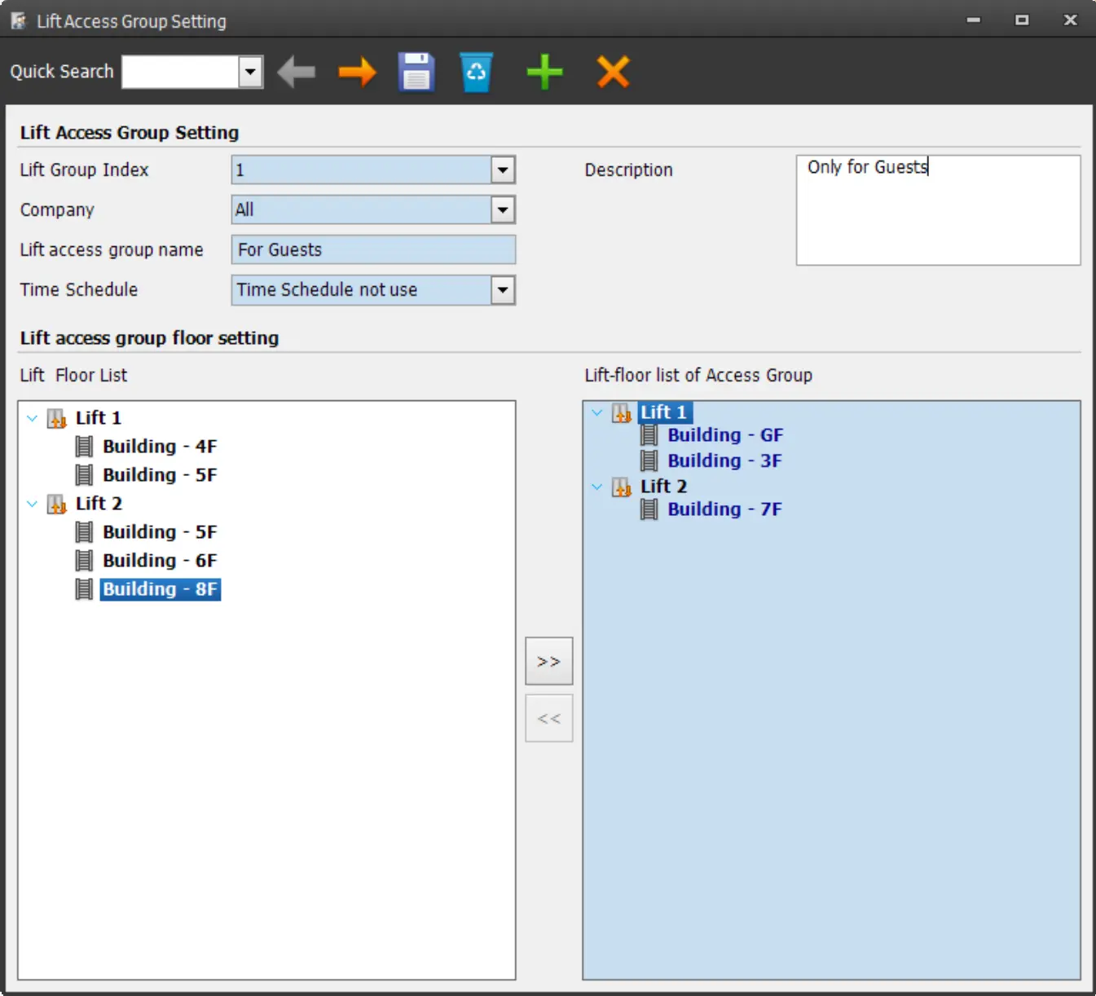Select Building - 7F in access group list
1096x996 pixels.
[724, 509]
